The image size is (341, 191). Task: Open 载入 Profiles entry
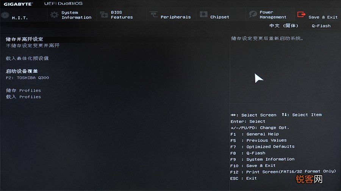pos(23,97)
